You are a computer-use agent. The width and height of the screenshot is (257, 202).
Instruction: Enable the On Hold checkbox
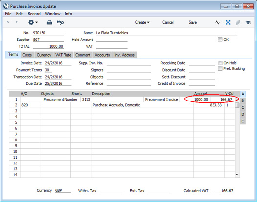(220, 63)
